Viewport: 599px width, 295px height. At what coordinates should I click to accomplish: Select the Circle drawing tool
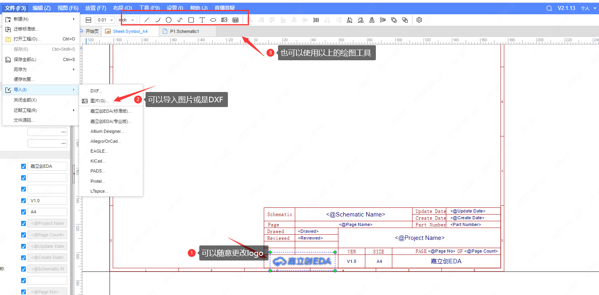169,20
